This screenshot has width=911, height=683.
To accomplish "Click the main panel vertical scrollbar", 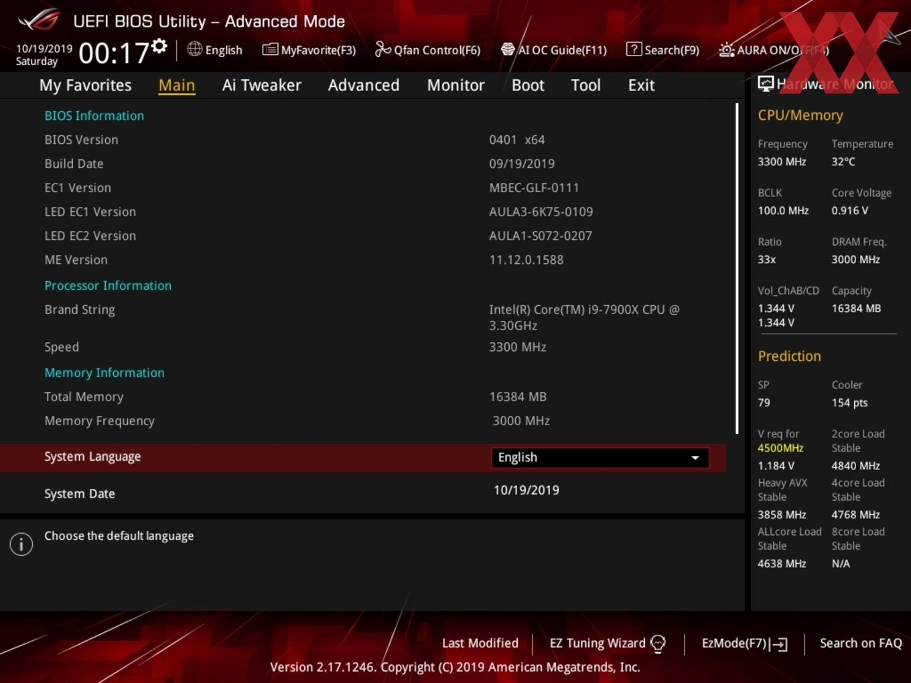I will pos(737,269).
